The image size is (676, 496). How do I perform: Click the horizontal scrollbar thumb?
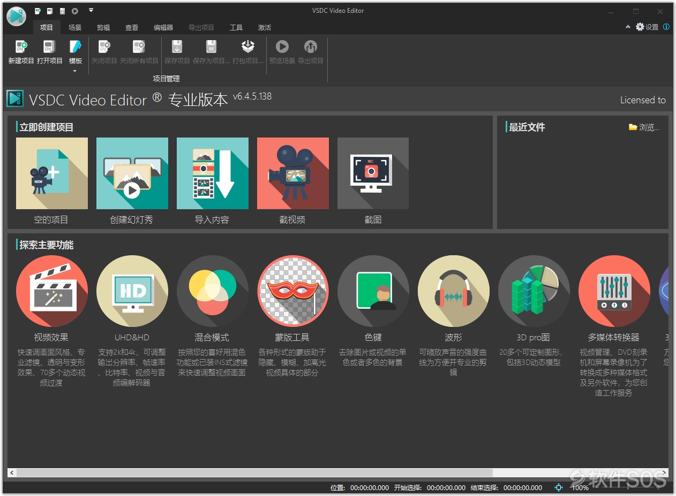coord(254,473)
